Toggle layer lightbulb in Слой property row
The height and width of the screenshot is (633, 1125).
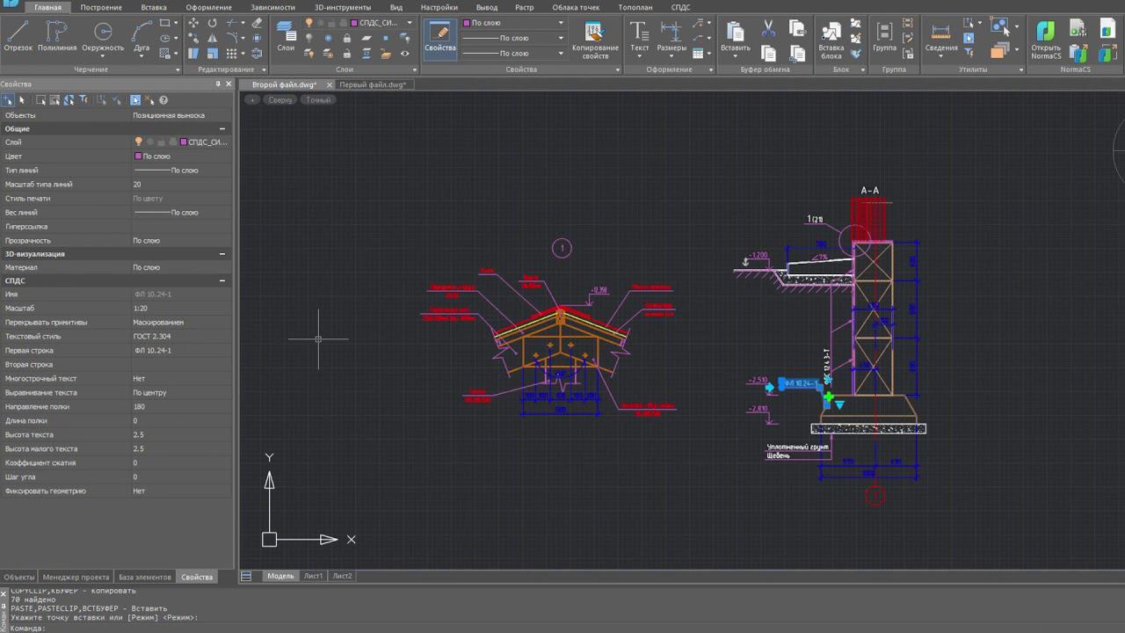point(138,142)
